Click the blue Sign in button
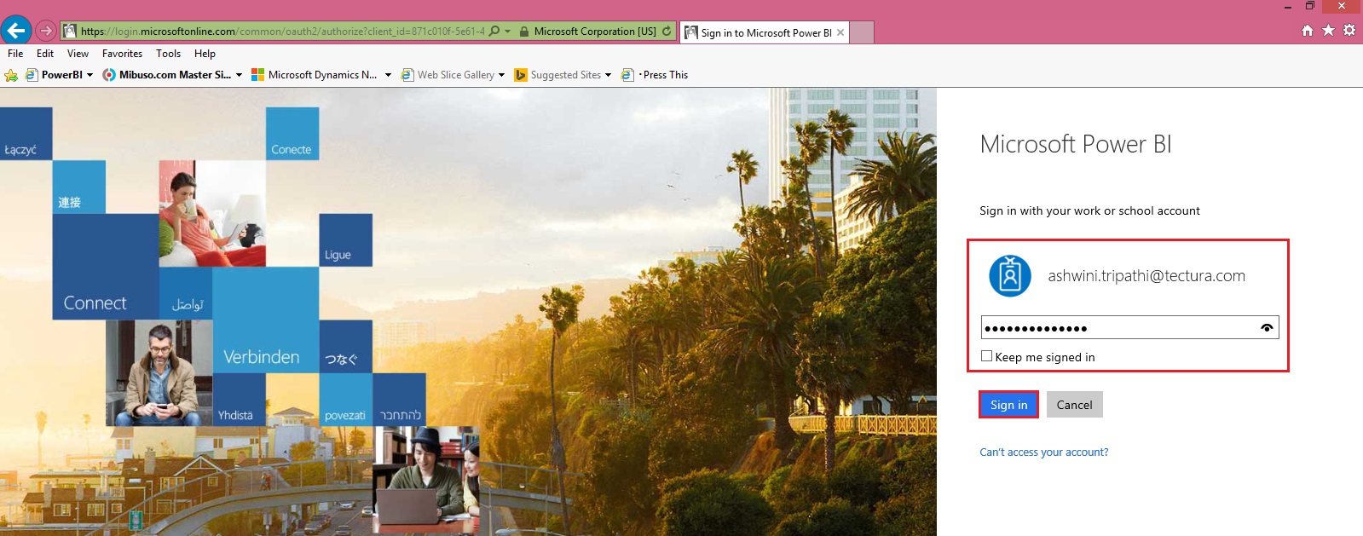The image size is (1363, 536). (x=1008, y=405)
